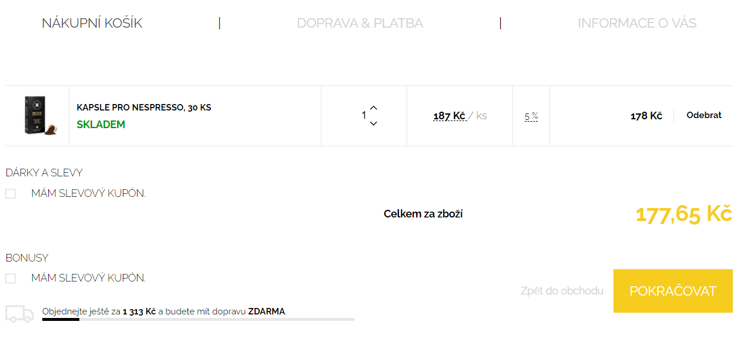
Task: Open the Nákupní košík step tab
Action: coord(92,23)
